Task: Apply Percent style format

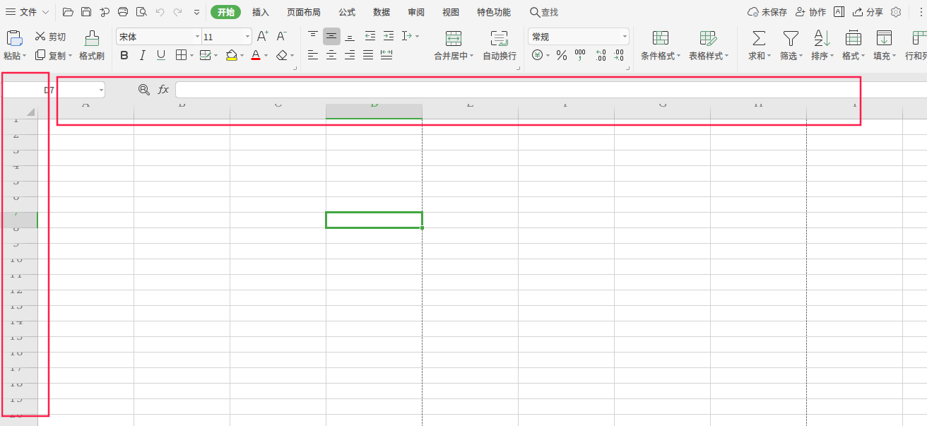Action: [562, 55]
